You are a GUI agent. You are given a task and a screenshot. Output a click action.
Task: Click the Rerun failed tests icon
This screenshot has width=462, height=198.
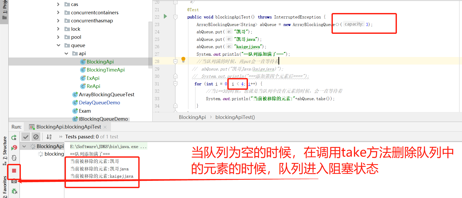coord(14,148)
